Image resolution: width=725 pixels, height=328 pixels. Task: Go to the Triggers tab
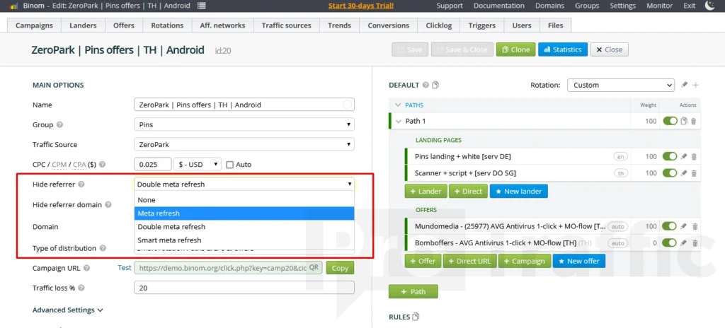click(x=481, y=25)
